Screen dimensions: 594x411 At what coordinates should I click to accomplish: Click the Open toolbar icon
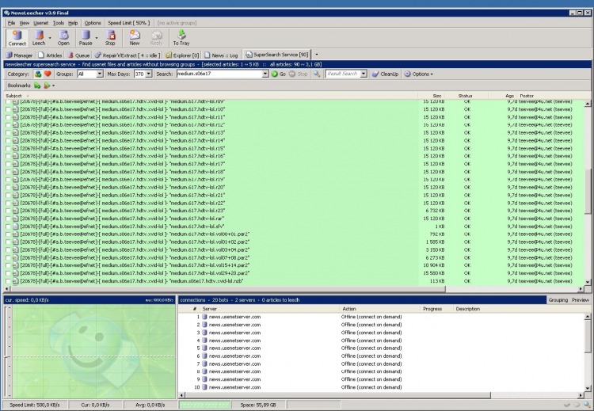pos(63,35)
